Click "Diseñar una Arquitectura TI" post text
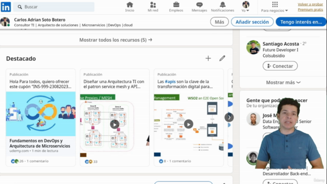This screenshot has width=327, height=184. [x=113, y=84]
